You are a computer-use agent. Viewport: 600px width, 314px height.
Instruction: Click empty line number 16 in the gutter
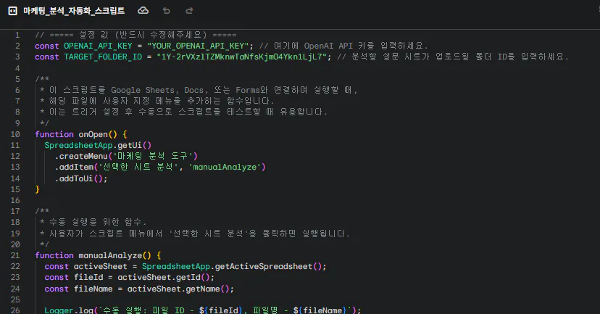15,200
